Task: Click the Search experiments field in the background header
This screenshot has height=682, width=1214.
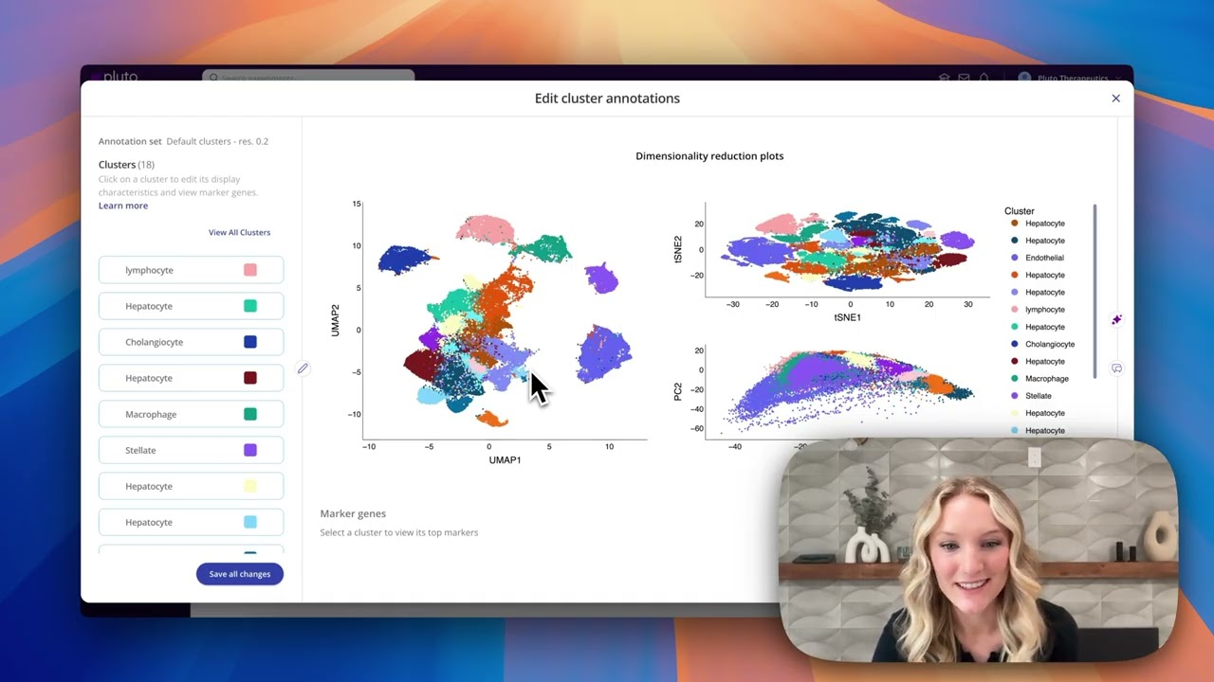Action: pyautogui.click(x=308, y=77)
